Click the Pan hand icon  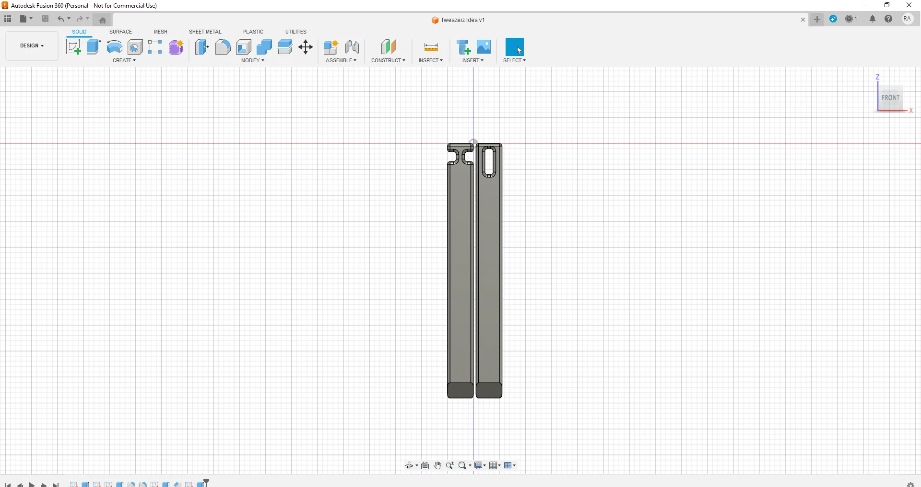pos(437,466)
